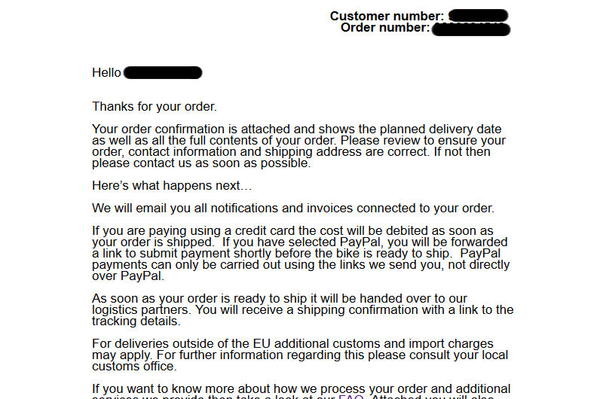Click "Here's what happens next…" line
The width and height of the screenshot is (603, 399).
[172, 185]
